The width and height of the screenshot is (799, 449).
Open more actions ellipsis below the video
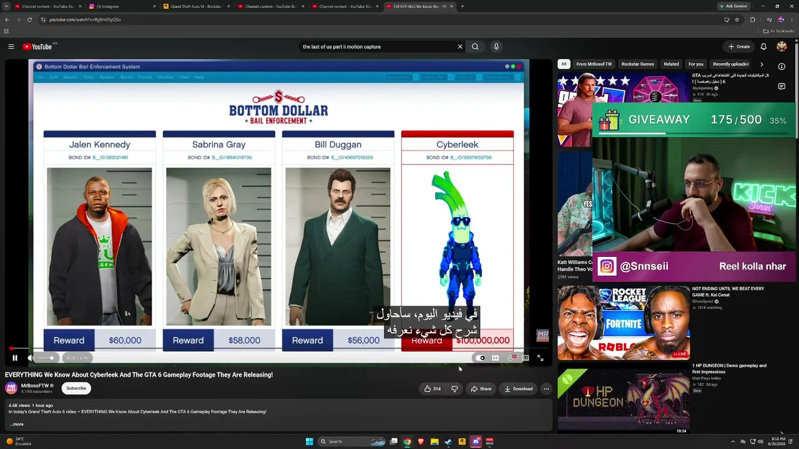click(546, 389)
